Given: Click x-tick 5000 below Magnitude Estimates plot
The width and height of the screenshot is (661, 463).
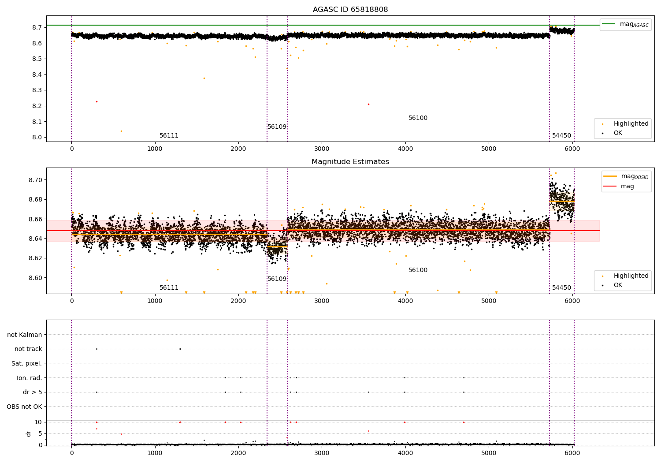Looking at the screenshot, I should [489, 301].
